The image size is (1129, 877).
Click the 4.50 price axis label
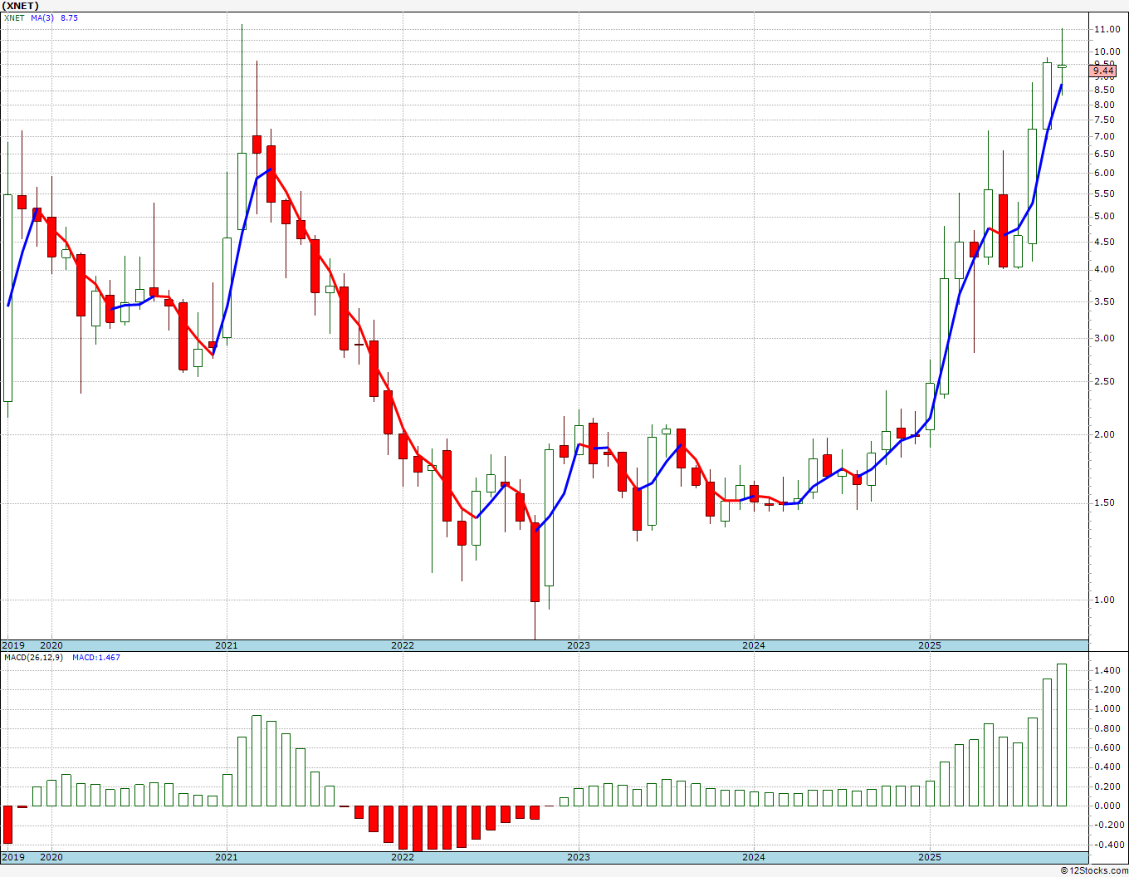point(1104,242)
